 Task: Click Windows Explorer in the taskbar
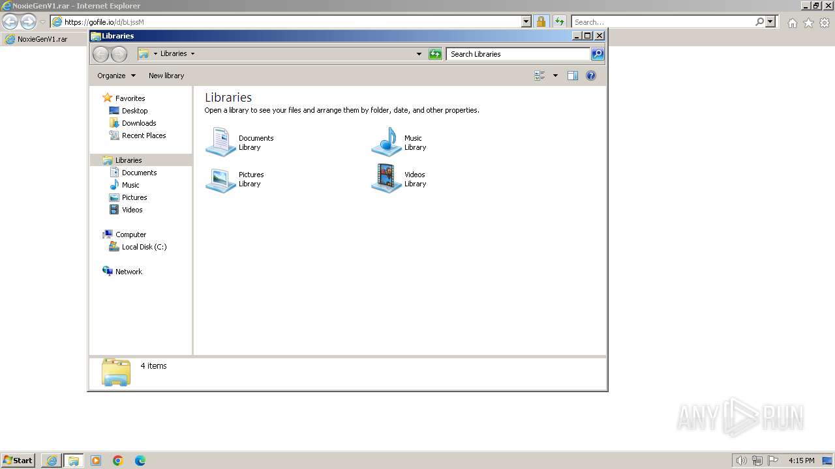click(x=73, y=461)
